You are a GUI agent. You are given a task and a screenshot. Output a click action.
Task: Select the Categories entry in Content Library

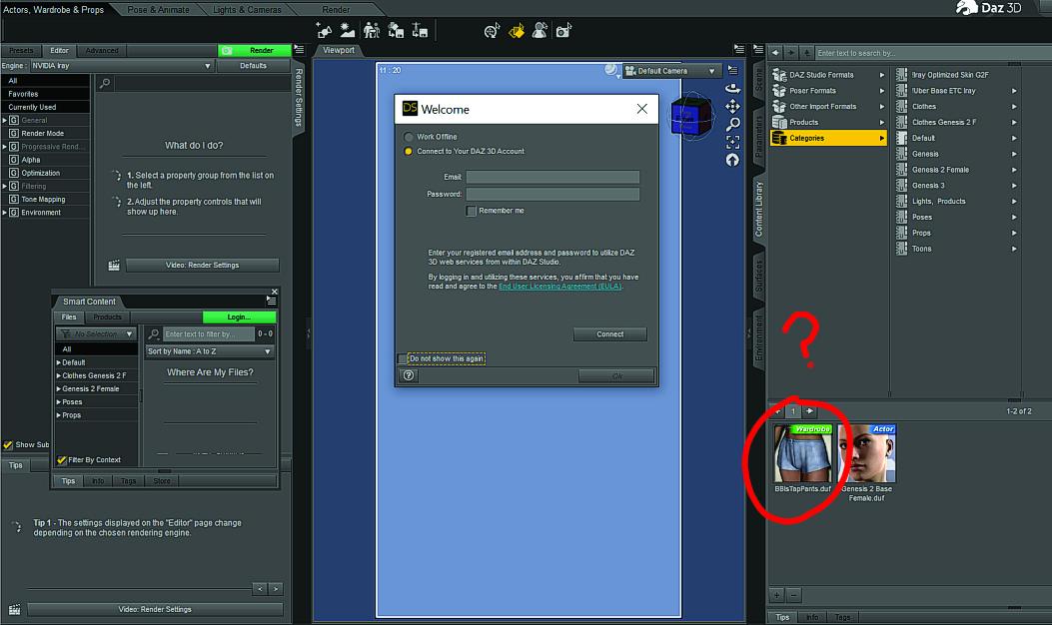pos(828,138)
